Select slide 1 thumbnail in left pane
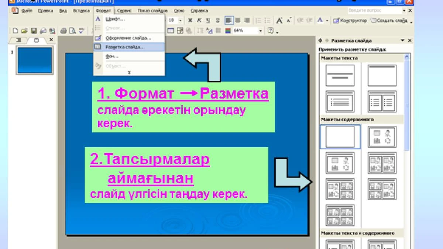The height and width of the screenshot is (249, 443). tap(35, 60)
